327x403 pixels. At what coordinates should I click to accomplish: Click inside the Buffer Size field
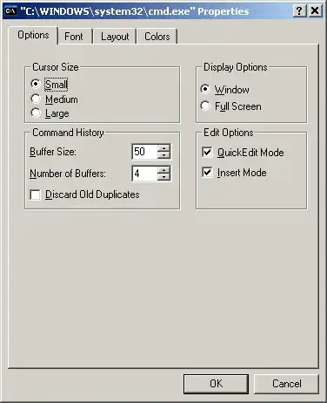(144, 152)
